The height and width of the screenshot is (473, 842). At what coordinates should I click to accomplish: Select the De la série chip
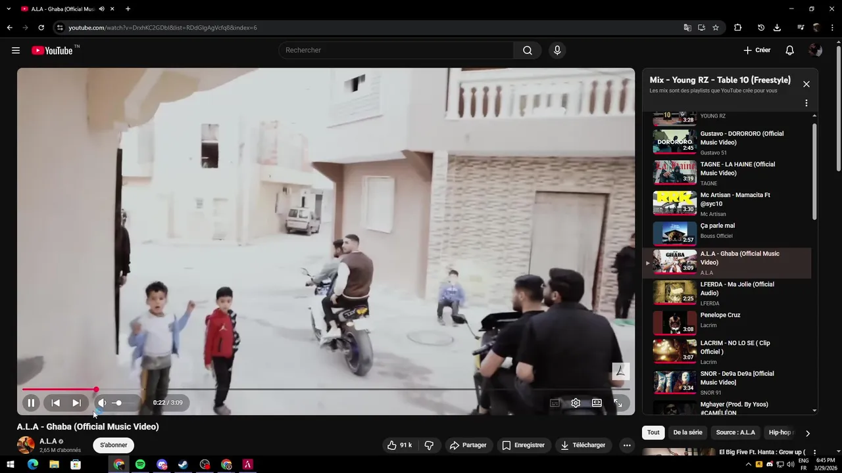click(x=687, y=432)
